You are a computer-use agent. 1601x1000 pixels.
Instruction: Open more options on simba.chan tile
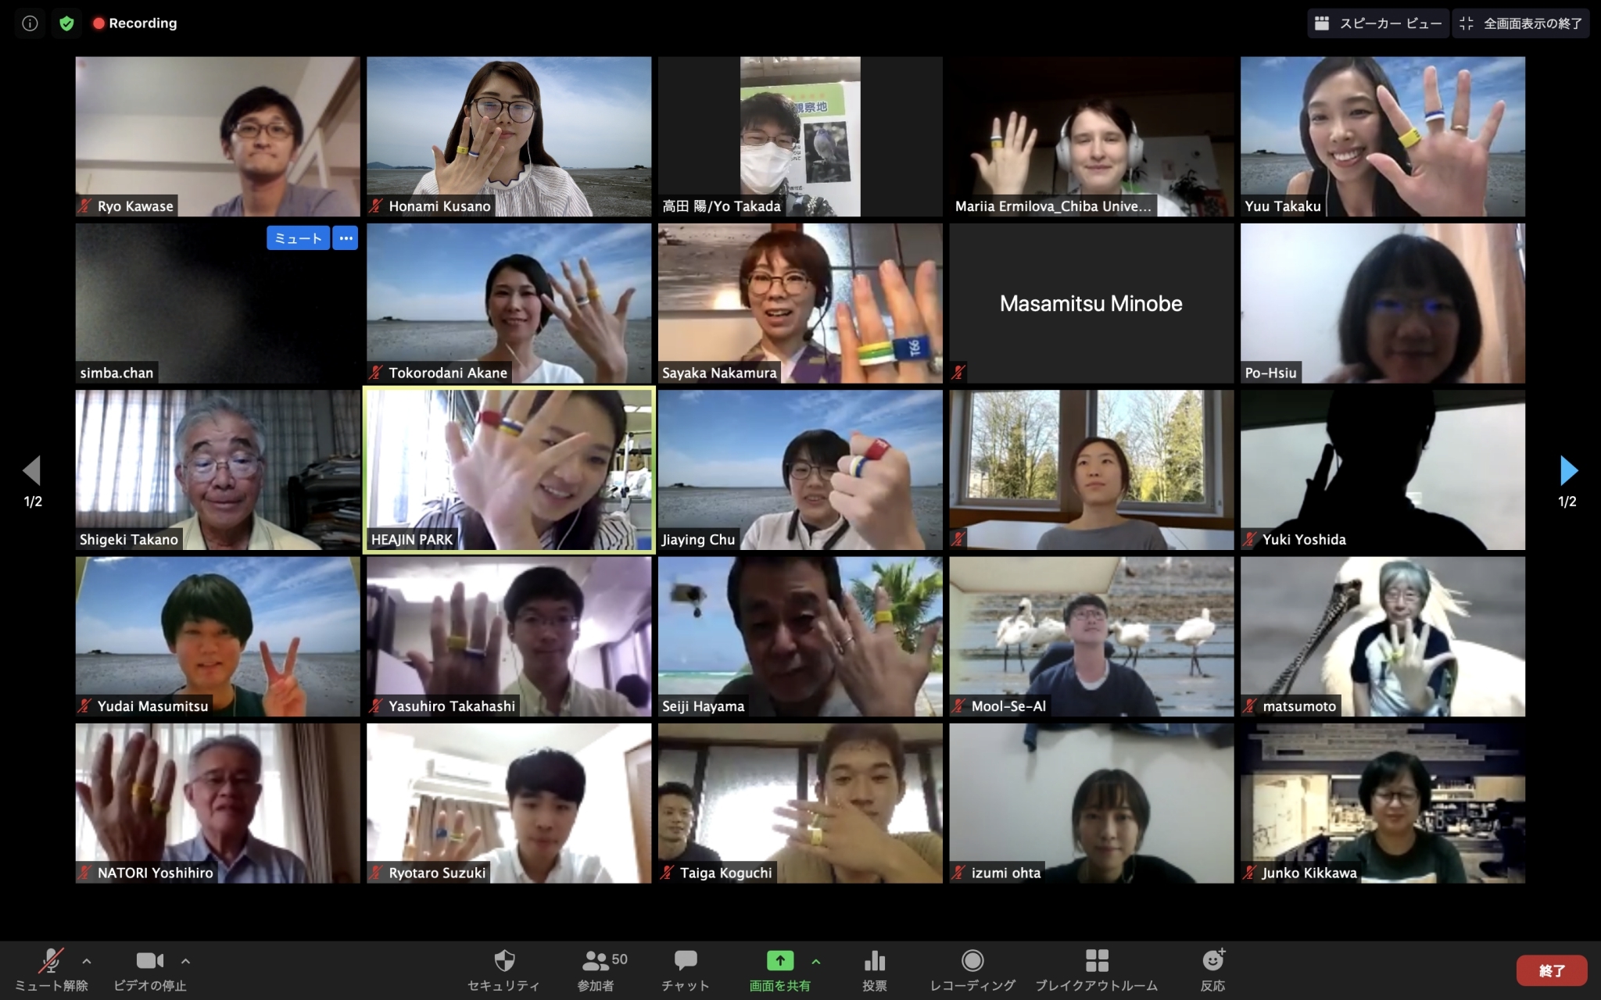(346, 238)
